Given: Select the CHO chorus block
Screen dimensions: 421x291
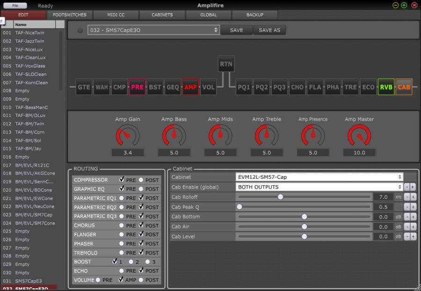Looking at the screenshot, I should click(x=297, y=87).
